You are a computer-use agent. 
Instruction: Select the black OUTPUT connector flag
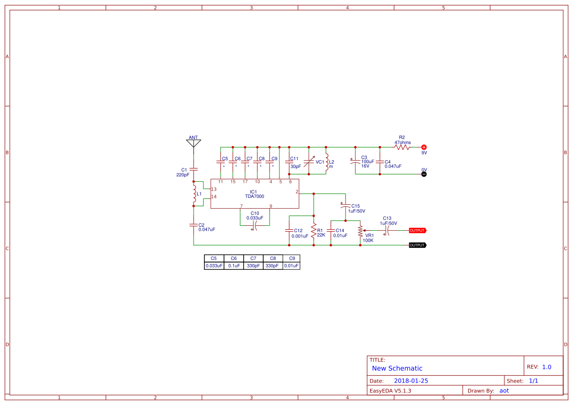pyautogui.click(x=417, y=245)
